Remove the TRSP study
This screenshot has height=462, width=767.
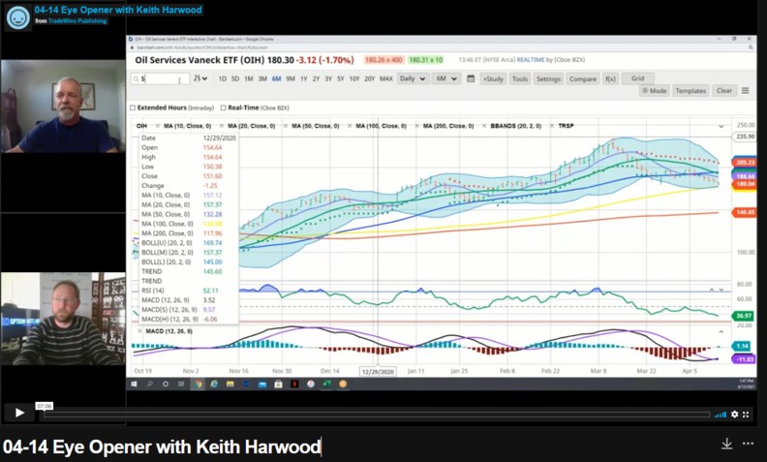(552, 126)
